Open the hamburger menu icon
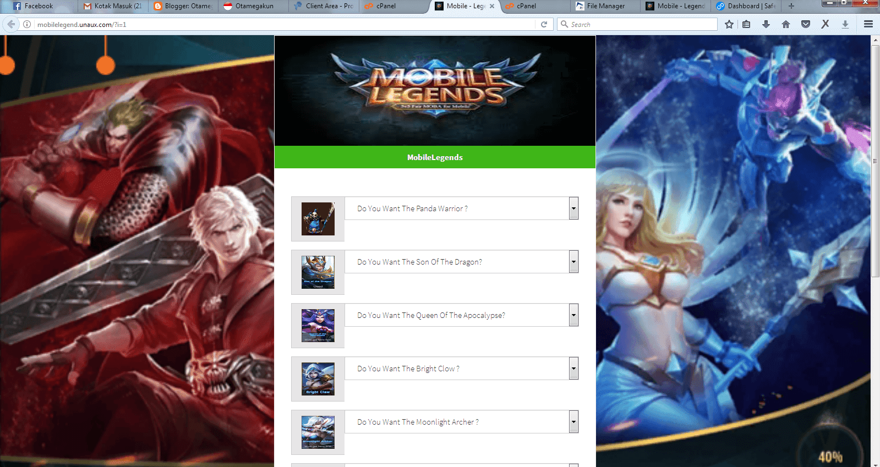Screen dimensions: 880x467 point(868,24)
